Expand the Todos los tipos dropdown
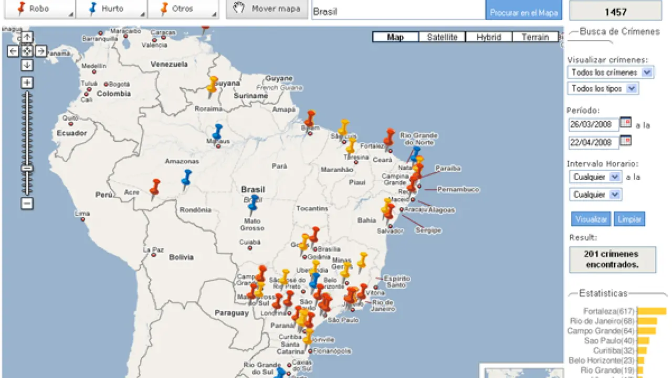 [x=603, y=89]
